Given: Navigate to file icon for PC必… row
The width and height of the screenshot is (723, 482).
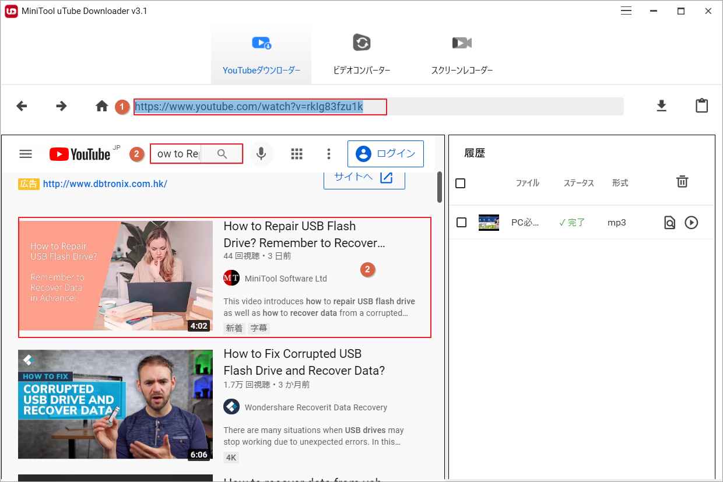Looking at the screenshot, I should coord(669,223).
